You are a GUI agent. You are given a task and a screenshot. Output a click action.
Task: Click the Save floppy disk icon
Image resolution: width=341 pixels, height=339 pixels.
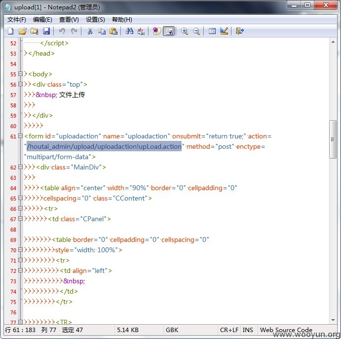(46, 31)
